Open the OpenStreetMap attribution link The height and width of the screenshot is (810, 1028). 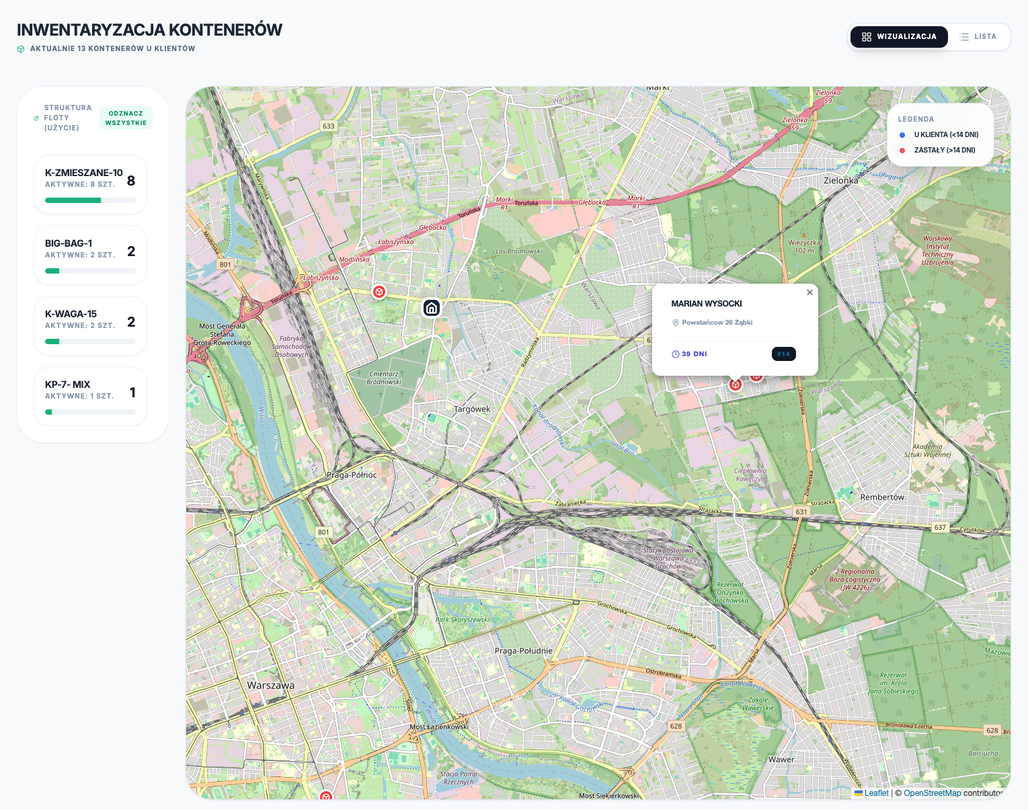coord(933,793)
